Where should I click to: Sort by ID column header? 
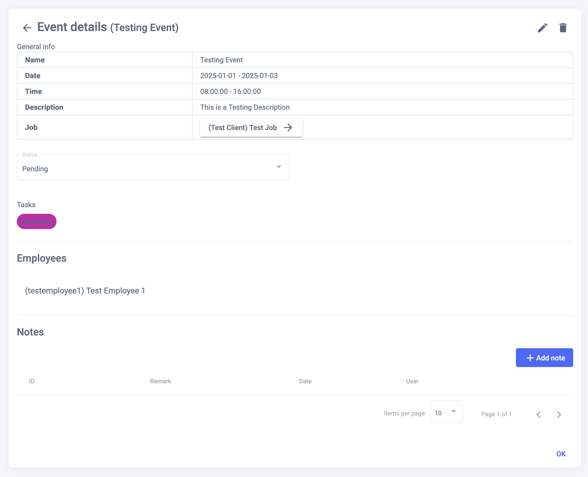[x=32, y=381]
